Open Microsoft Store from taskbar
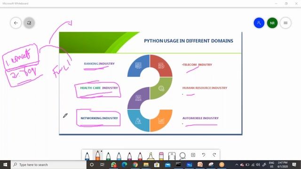Image resolution: width=301 pixels, height=169 pixels. click(157, 165)
